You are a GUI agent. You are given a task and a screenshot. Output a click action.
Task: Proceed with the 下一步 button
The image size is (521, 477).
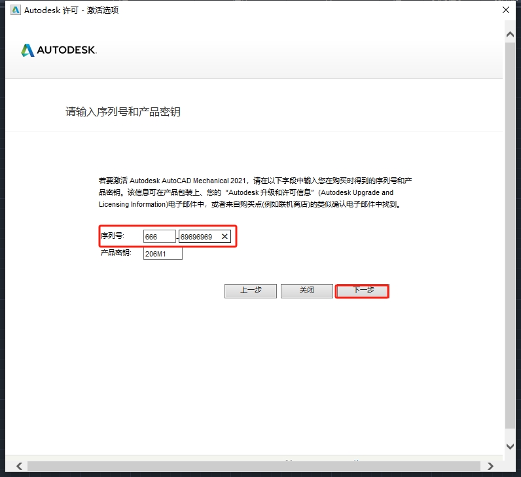pyautogui.click(x=362, y=291)
